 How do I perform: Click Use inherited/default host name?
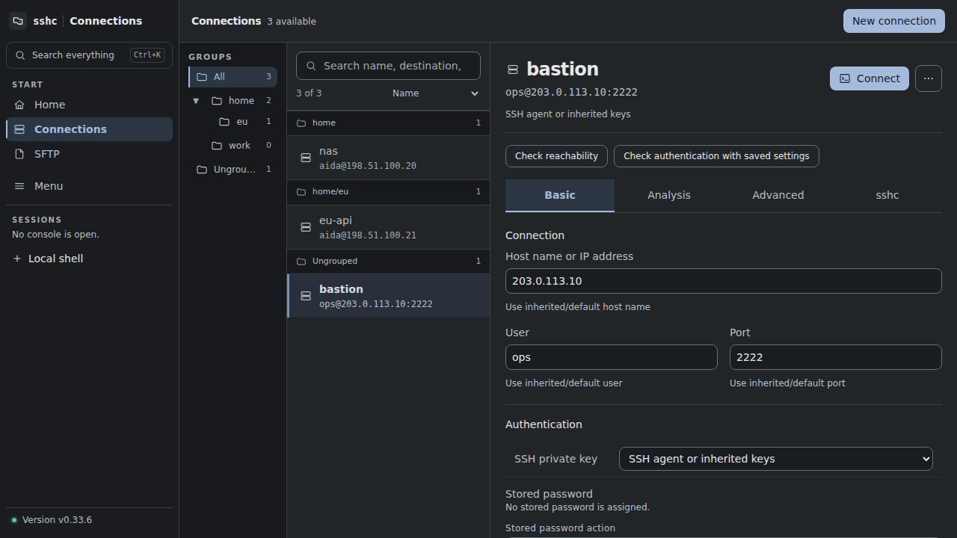(578, 307)
